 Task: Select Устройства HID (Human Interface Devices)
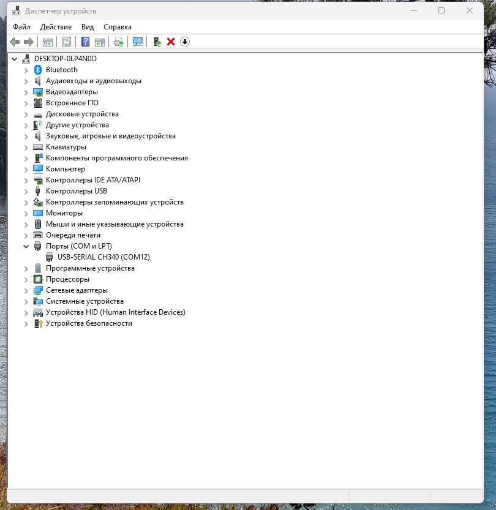[115, 312]
